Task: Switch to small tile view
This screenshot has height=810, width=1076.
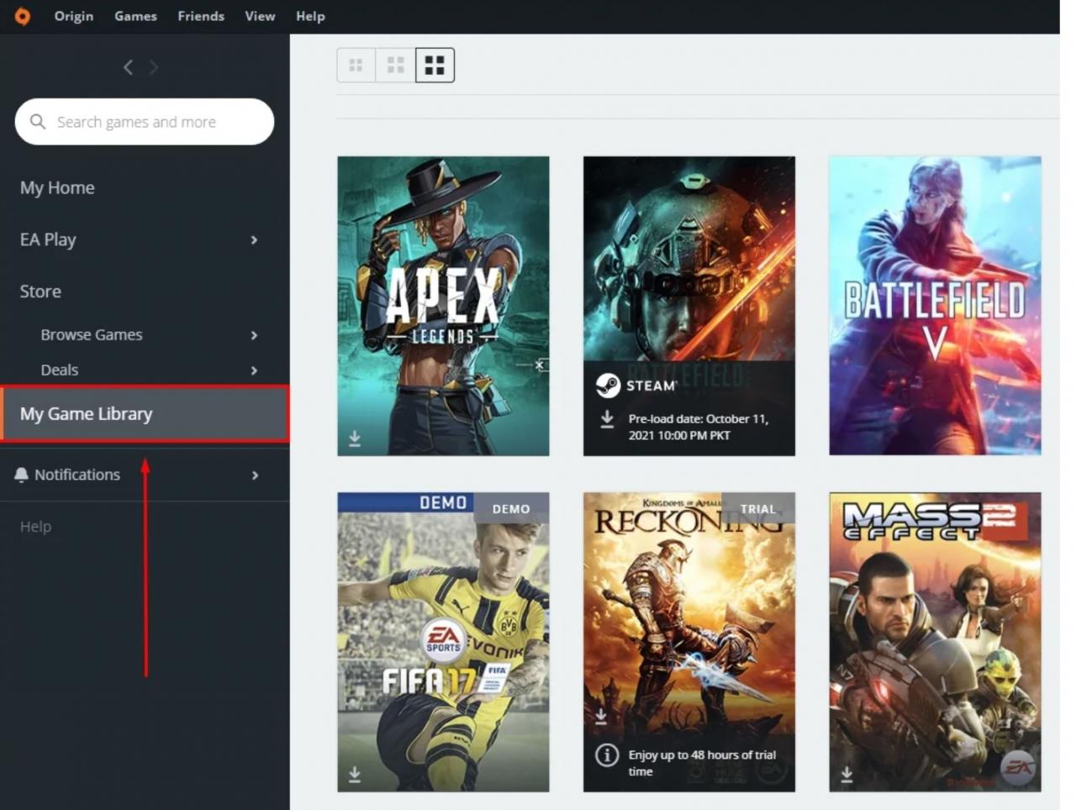Action: click(356, 65)
